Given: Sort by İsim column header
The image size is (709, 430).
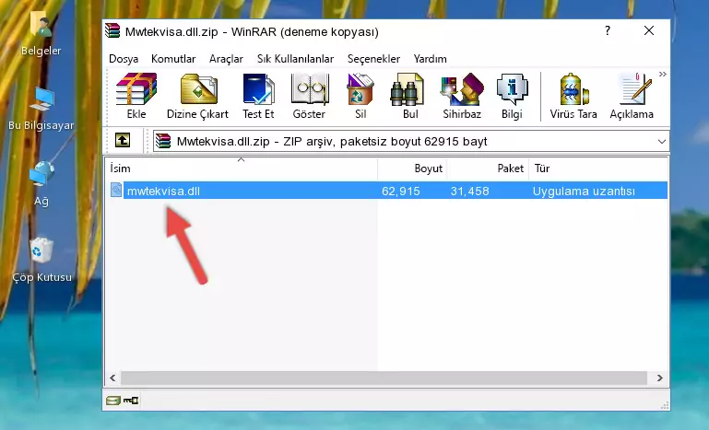Looking at the screenshot, I should coord(242,169).
